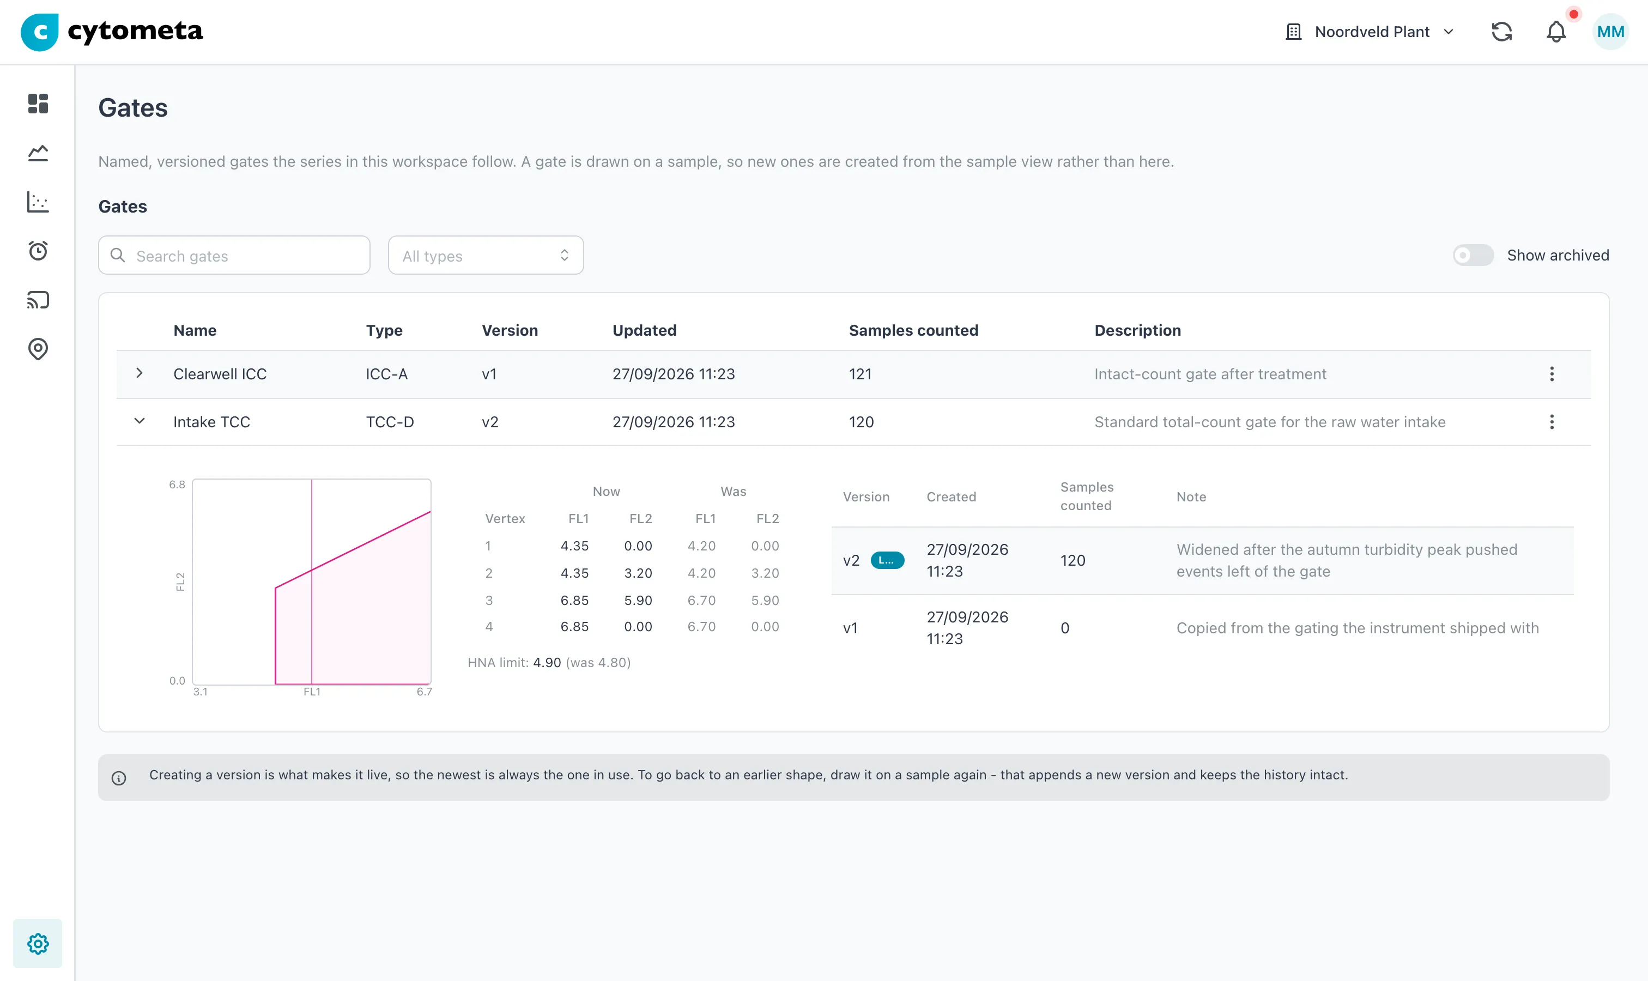Select the Clearwell ICC gate name
Image resolution: width=1648 pixels, height=981 pixels.
[220, 374]
